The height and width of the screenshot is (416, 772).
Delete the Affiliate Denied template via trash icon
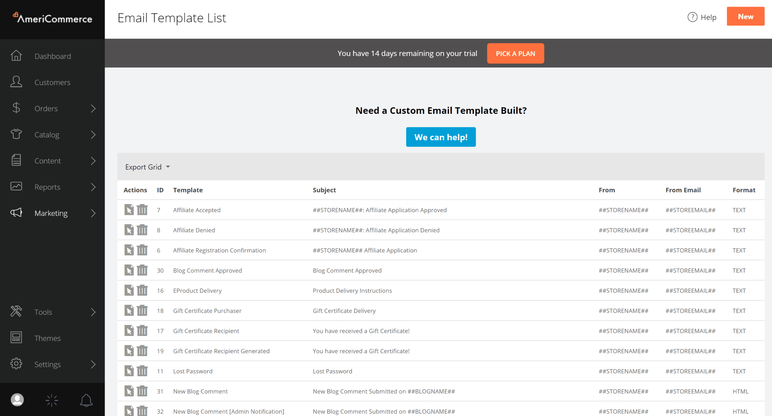pos(142,230)
